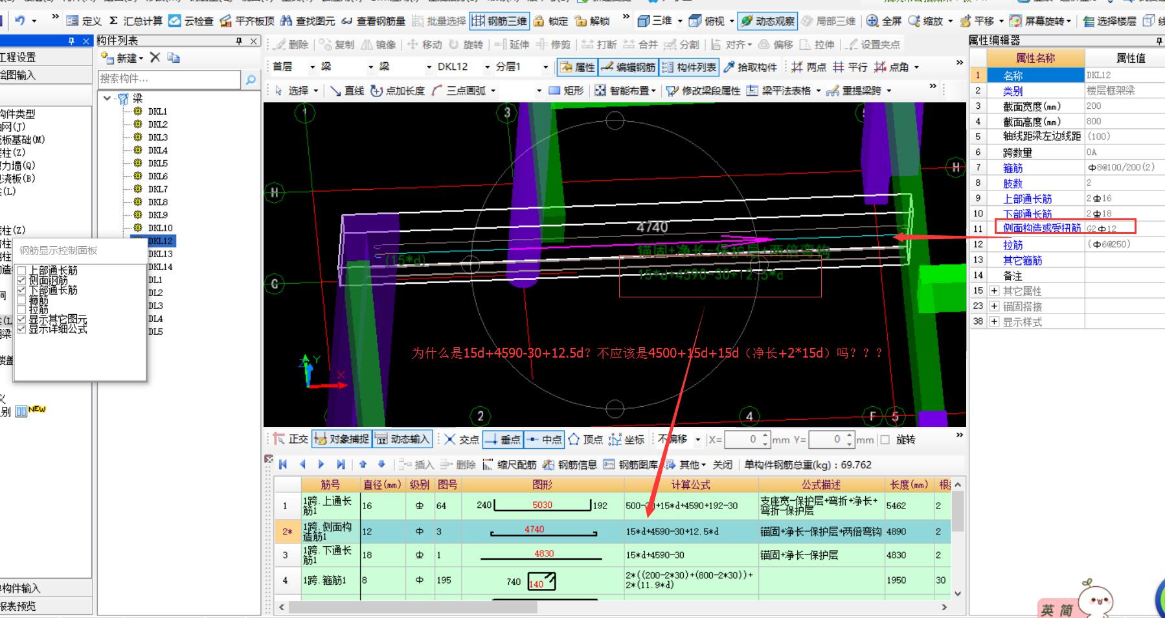This screenshot has width=1165, height=618.
Task: Select the 修剪 trim tool
Action: pyautogui.click(x=553, y=45)
